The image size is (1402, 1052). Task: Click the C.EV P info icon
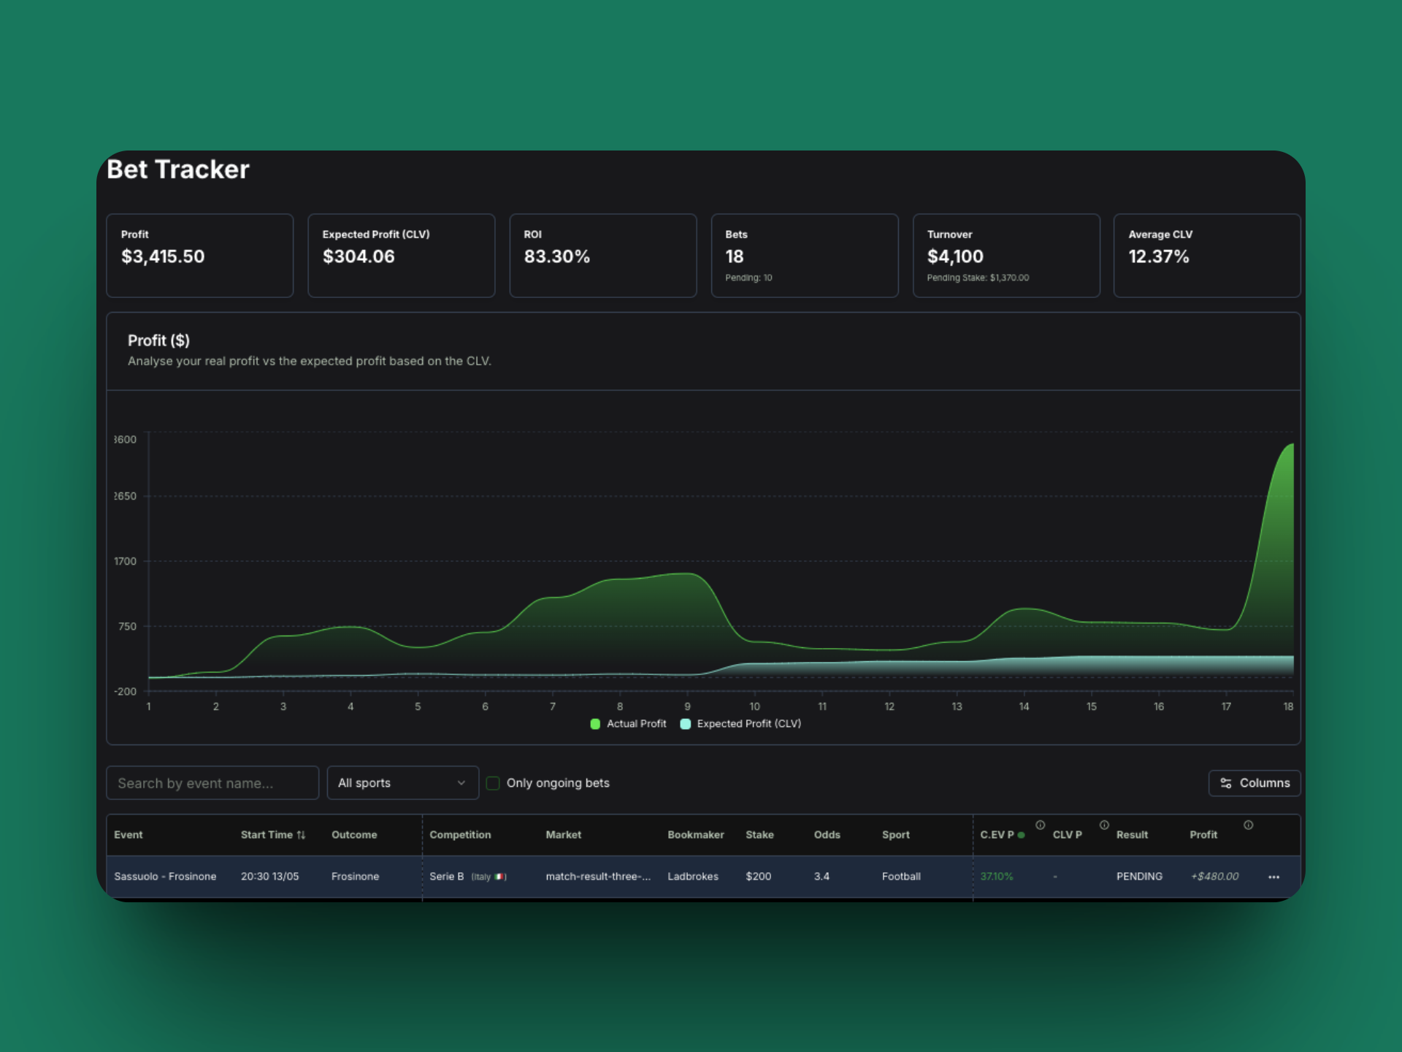click(x=1041, y=825)
